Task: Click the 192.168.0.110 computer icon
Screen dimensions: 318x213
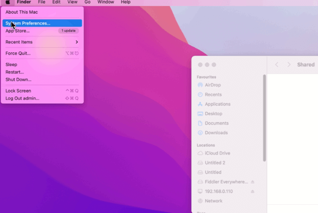Action: (x=200, y=191)
